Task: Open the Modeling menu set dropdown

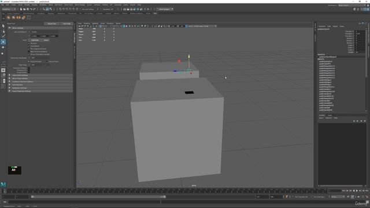Action: click(9, 9)
